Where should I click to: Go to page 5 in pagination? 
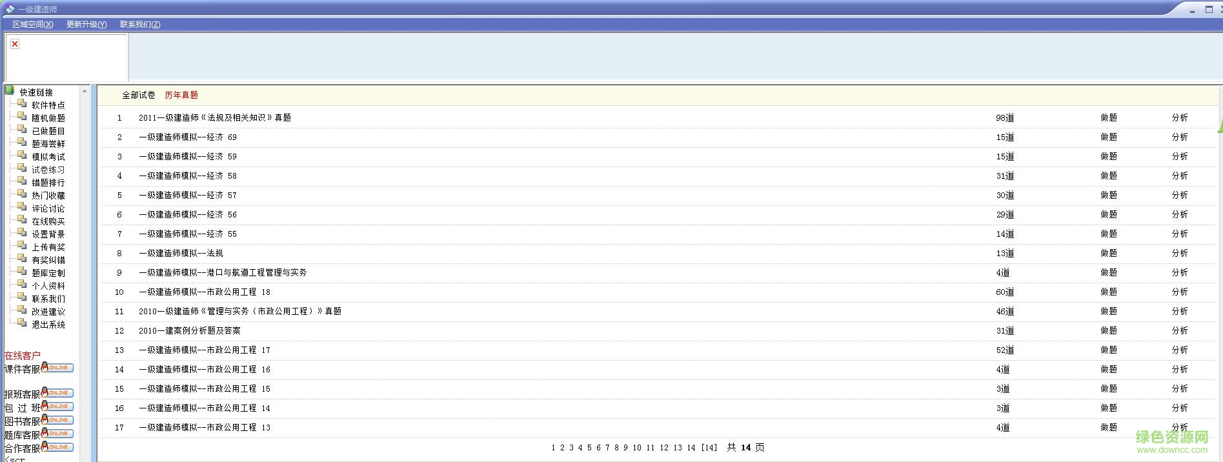[x=589, y=447]
